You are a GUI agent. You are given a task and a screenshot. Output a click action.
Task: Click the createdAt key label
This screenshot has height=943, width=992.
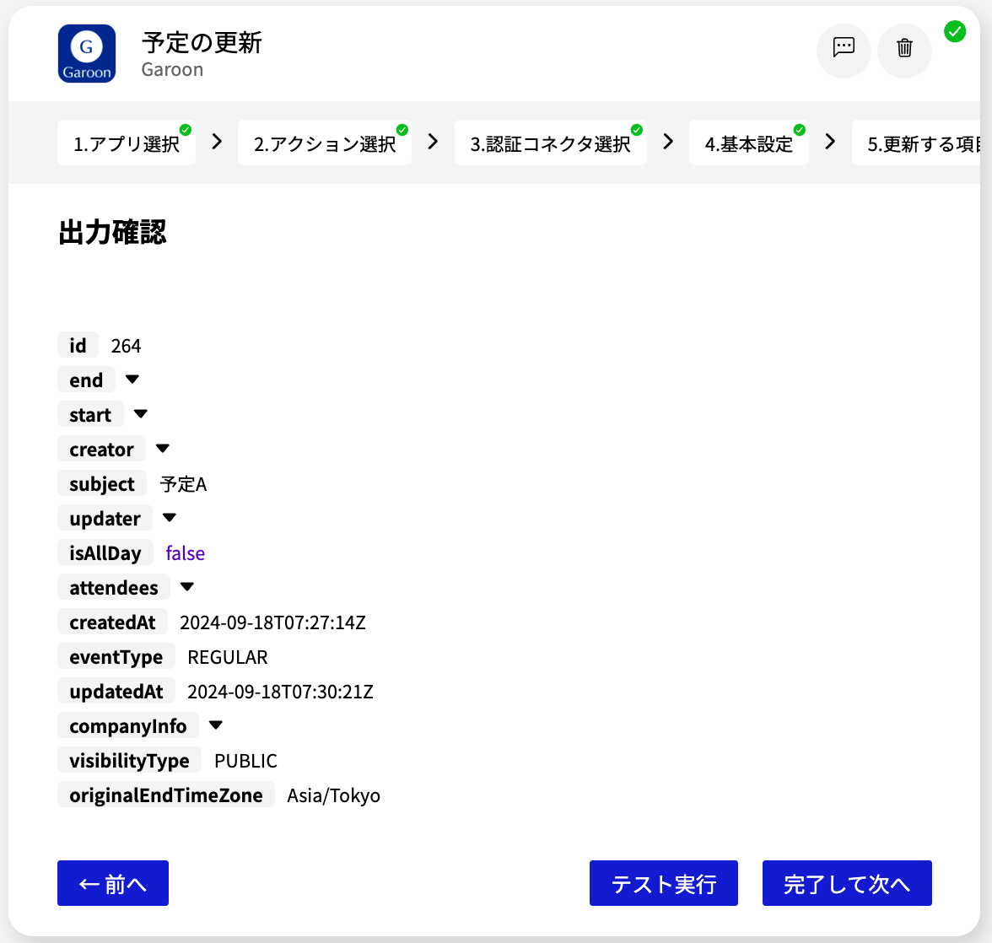[113, 622]
